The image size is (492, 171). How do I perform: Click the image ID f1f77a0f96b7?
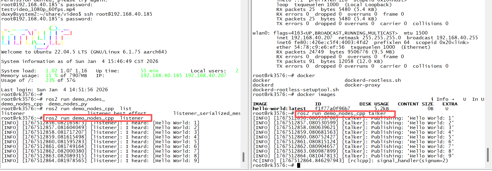333,109
